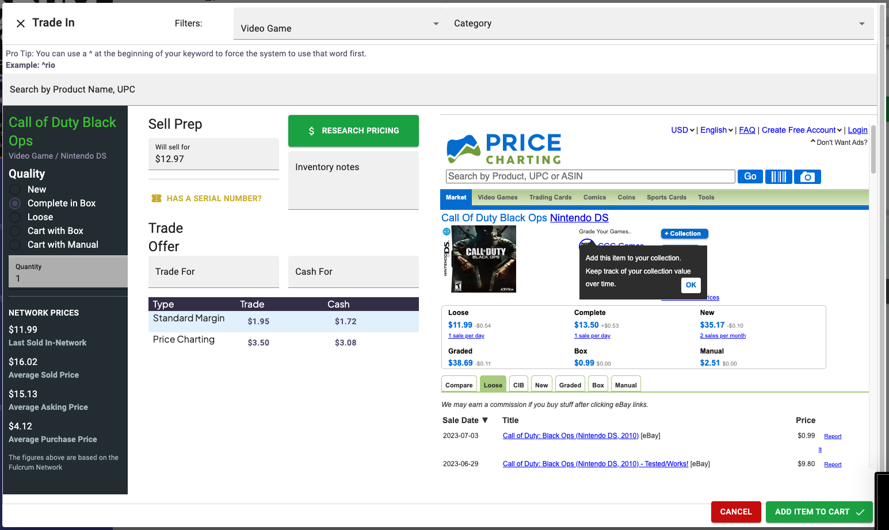Click the Sale Date sort arrow
This screenshot has width=889, height=530.
point(485,420)
